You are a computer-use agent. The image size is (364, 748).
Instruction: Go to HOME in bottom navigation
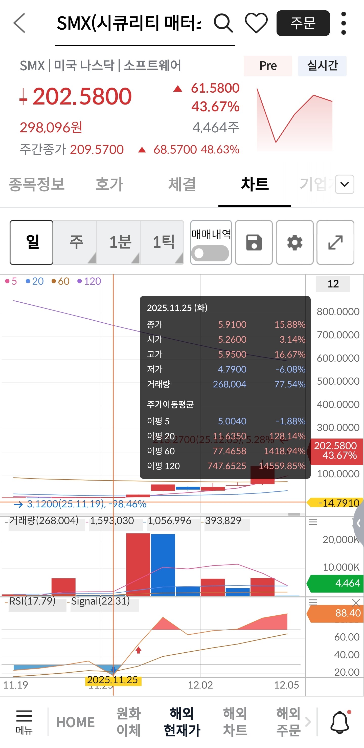pyautogui.click(x=75, y=722)
